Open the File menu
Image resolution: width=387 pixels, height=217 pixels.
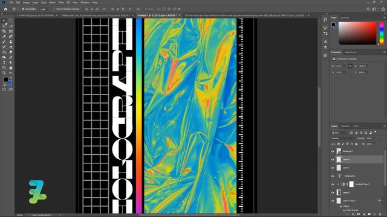(11, 2)
